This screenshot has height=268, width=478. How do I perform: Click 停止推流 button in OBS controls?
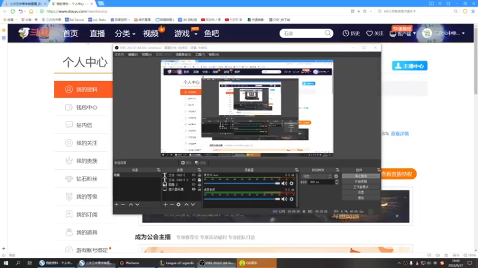pos(361,176)
